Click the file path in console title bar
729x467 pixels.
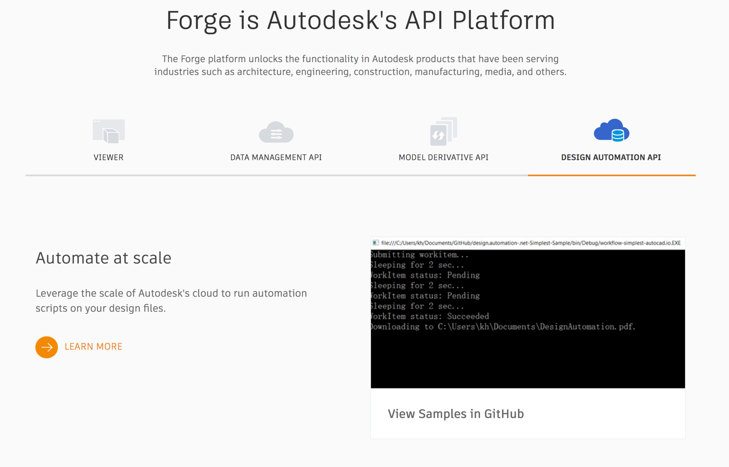click(x=530, y=243)
